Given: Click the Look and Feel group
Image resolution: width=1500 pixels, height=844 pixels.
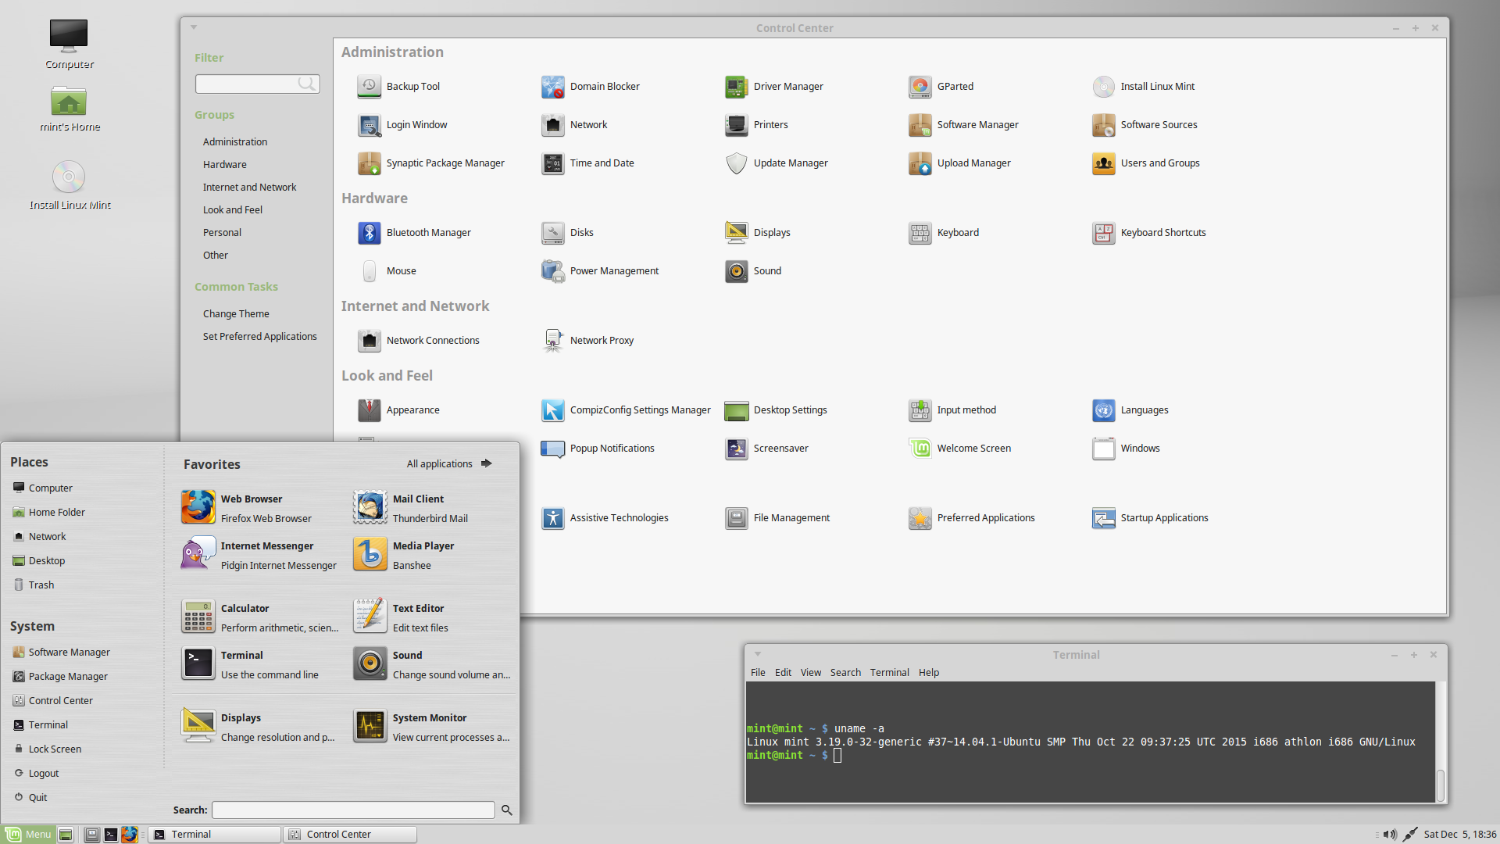Looking at the screenshot, I should (x=232, y=209).
